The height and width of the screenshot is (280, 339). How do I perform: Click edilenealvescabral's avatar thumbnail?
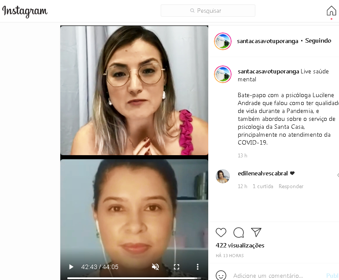(x=223, y=176)
